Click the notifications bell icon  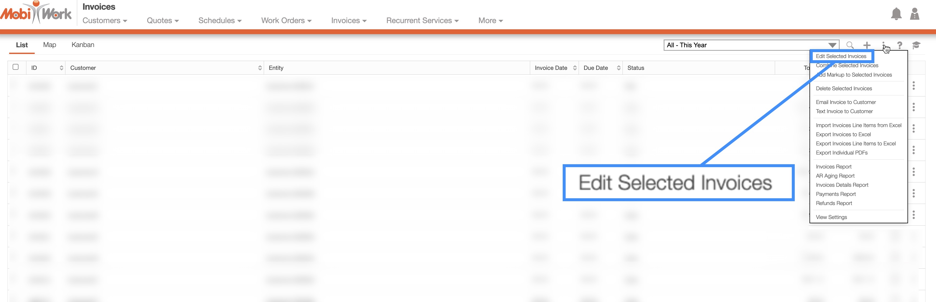896,14
